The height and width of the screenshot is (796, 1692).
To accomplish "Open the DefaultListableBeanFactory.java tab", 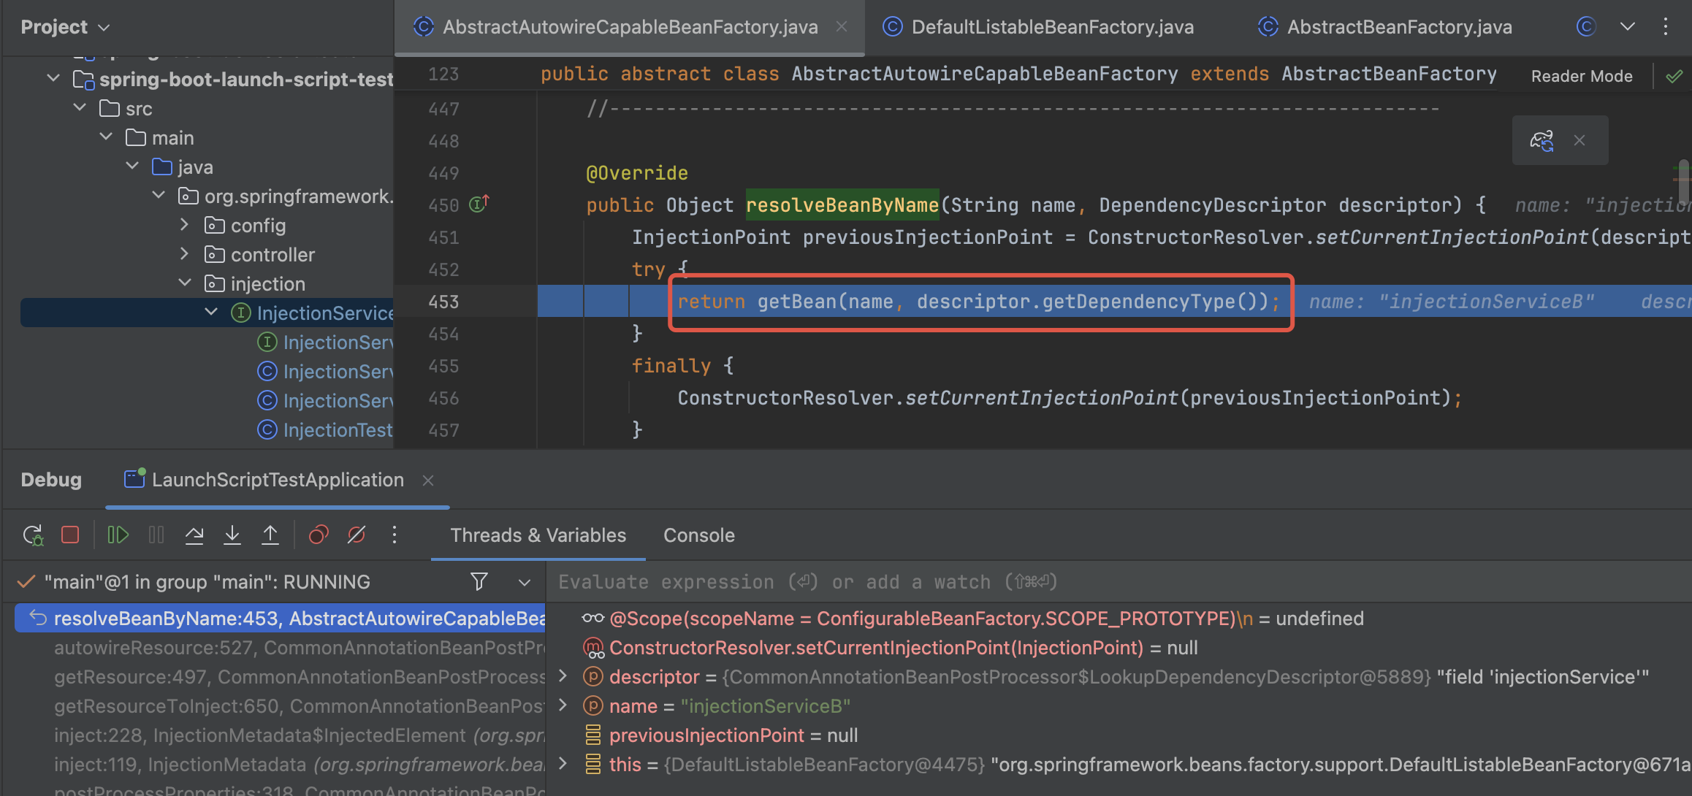I will click(x=1052, y=27).
